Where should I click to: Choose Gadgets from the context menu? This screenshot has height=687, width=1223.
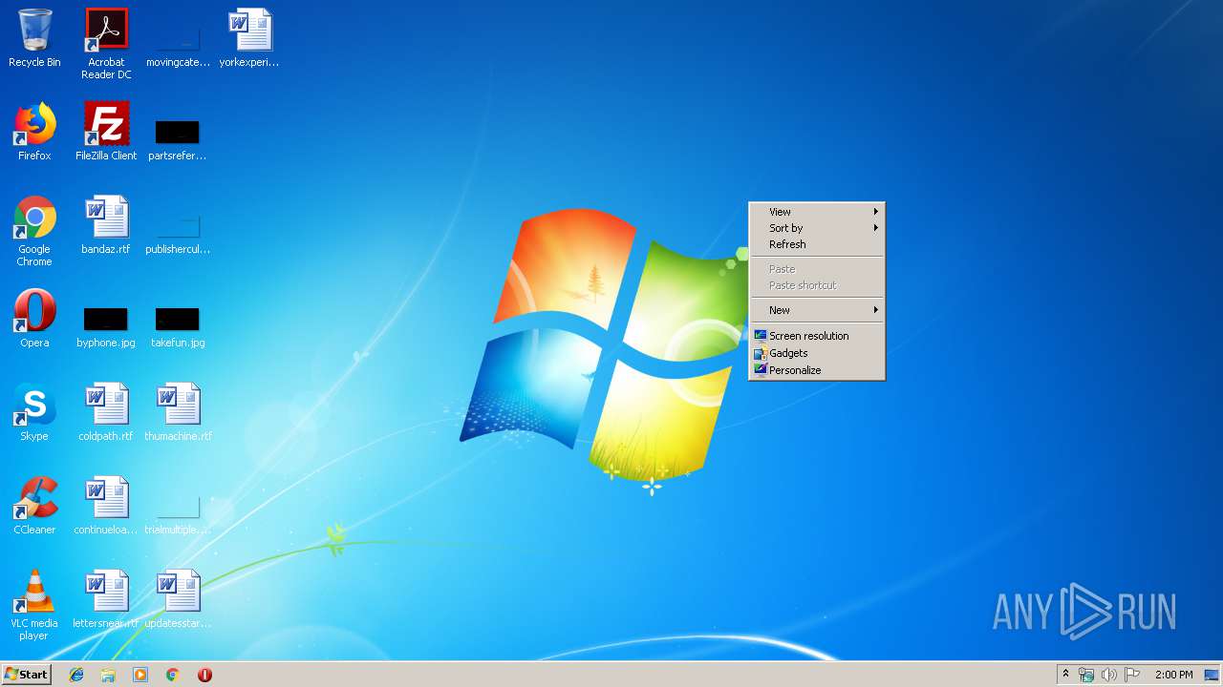(817, 353)
